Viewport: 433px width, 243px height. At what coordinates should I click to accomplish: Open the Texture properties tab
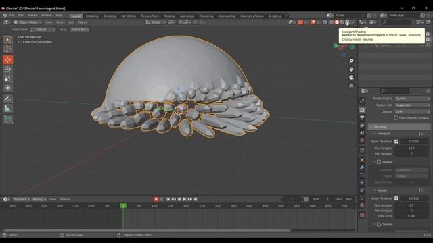click(363, 215)
